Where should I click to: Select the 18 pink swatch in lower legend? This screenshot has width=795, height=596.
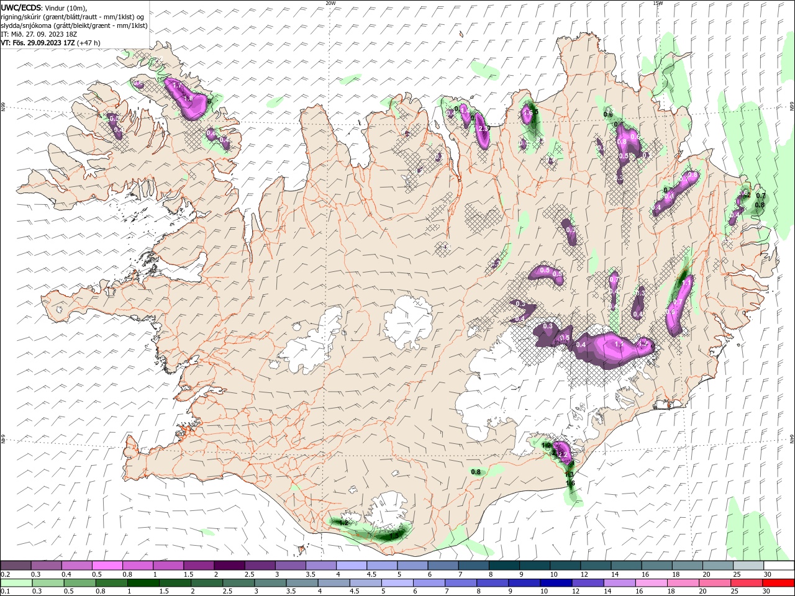click(683, 583)
